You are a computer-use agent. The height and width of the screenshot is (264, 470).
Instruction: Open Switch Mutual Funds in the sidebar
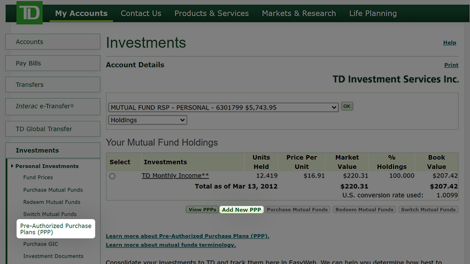tap(50, 214)
